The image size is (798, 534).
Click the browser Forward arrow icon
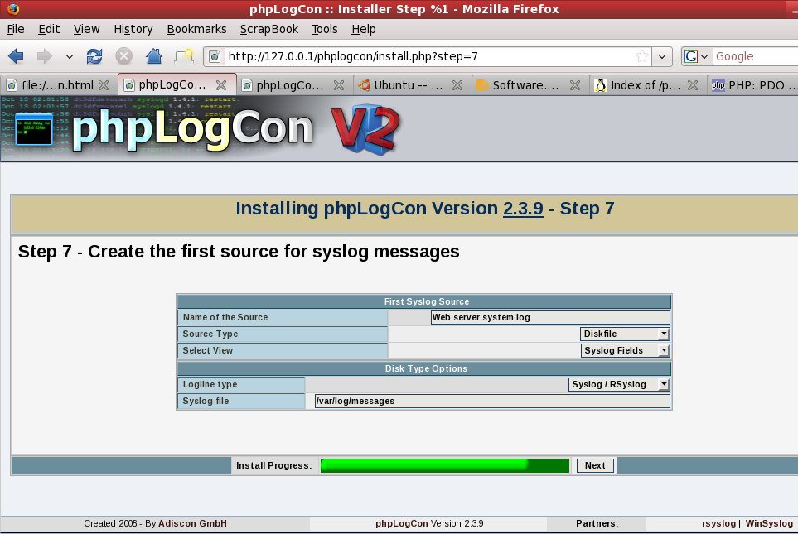tap(44, 56)
